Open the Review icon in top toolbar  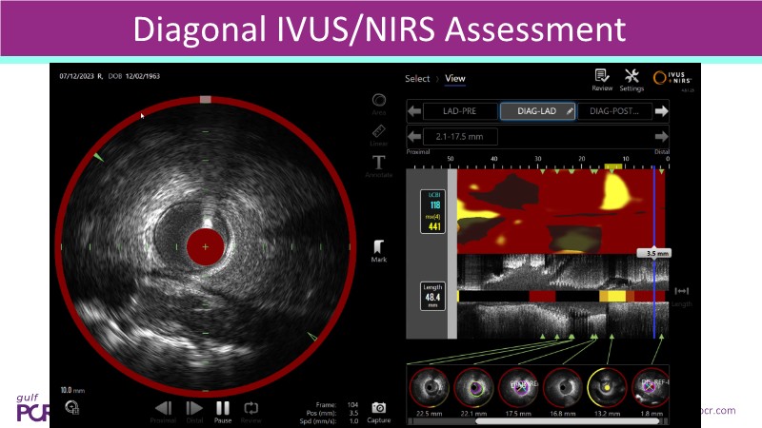(x=602, y=79)
